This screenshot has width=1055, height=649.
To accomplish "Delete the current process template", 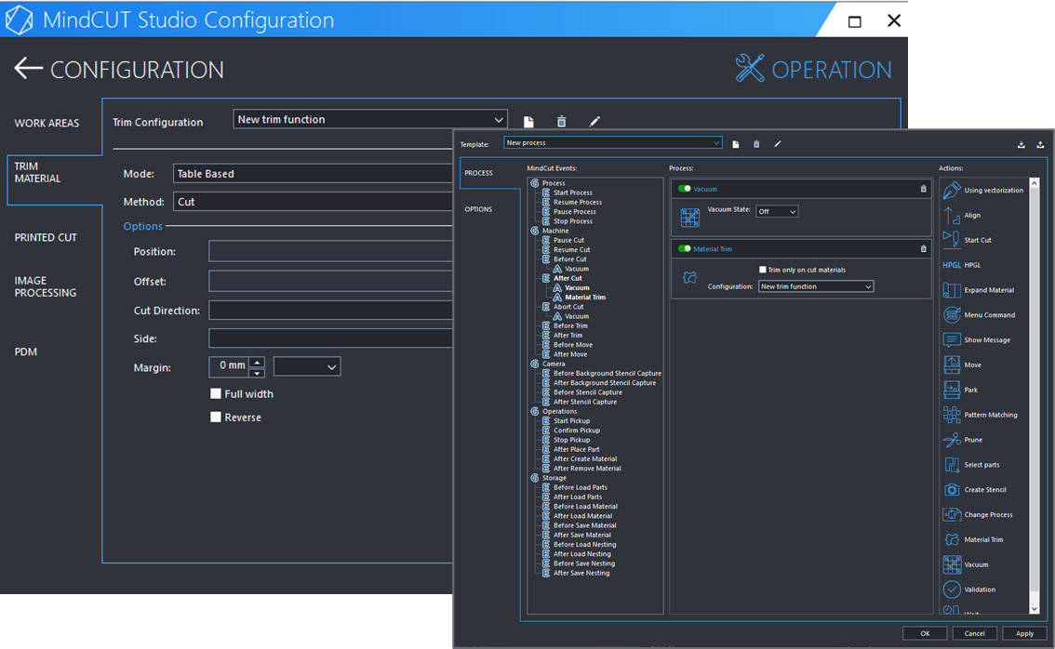I will pos(756,144).
